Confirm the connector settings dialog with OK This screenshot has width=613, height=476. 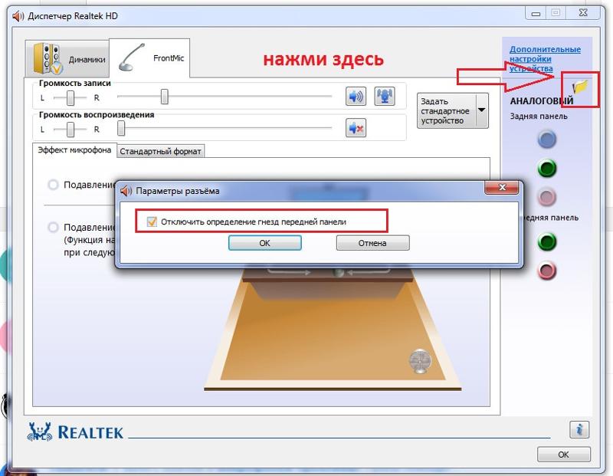[x=264, y=243]
